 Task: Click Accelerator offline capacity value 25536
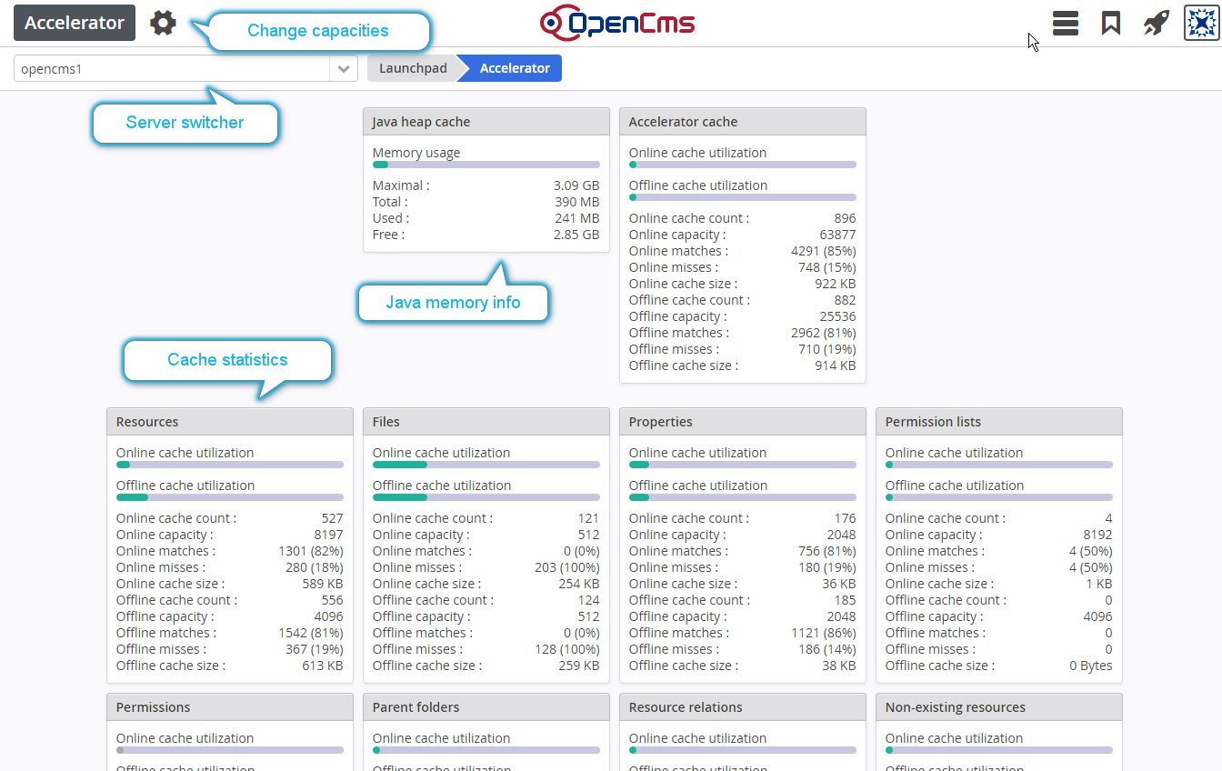(x=837, y=316)
